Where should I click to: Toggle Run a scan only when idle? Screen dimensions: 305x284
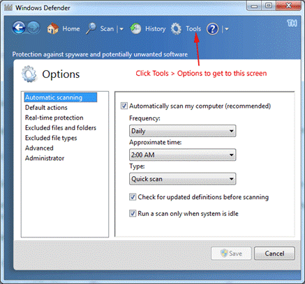(133, 213)
